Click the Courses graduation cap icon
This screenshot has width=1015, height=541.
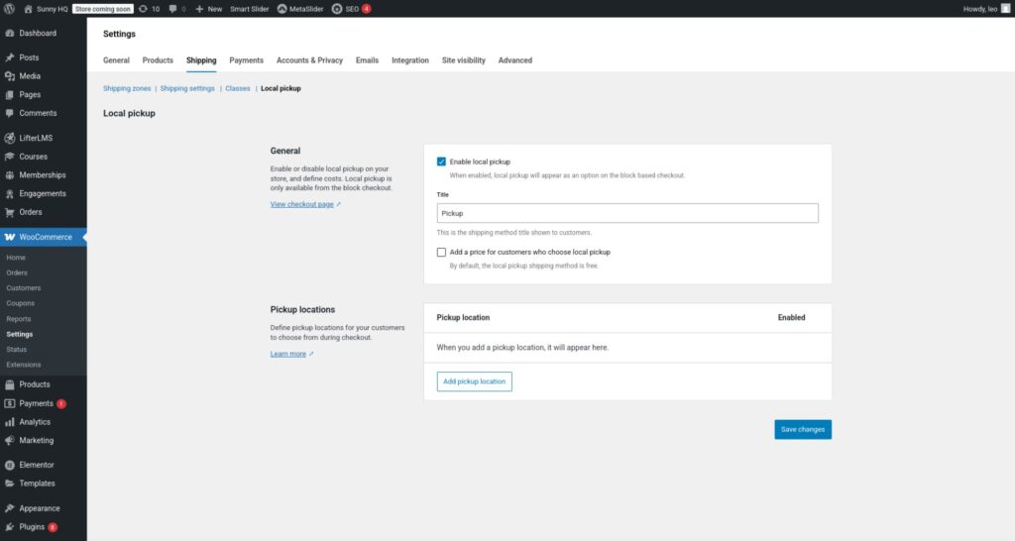[10, 157]
